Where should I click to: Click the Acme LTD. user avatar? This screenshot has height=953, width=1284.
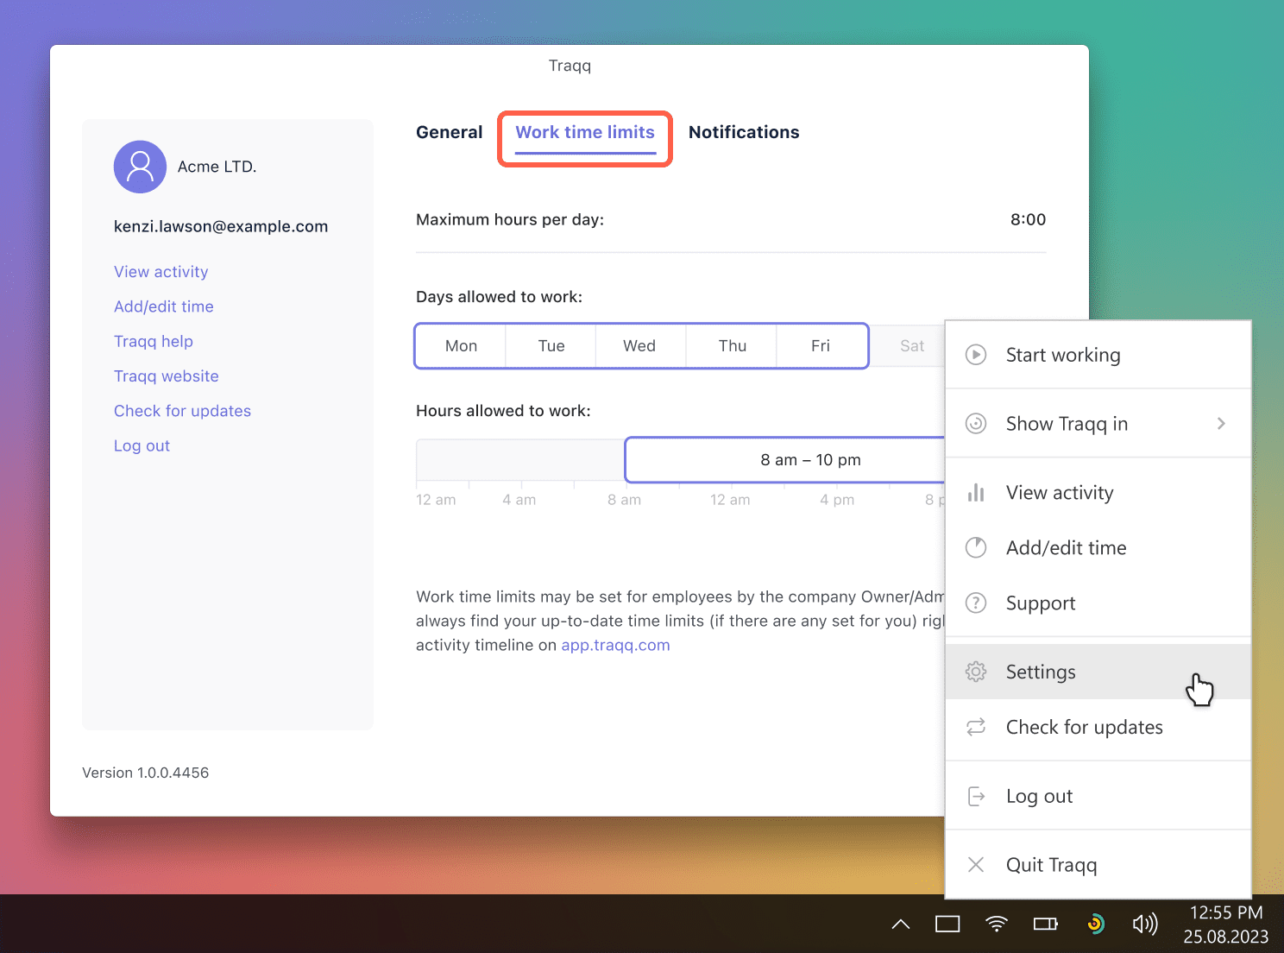(x=140, y=167)
